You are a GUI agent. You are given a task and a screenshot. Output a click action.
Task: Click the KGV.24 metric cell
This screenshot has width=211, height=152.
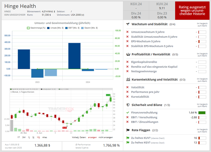[x=136, y=6]
